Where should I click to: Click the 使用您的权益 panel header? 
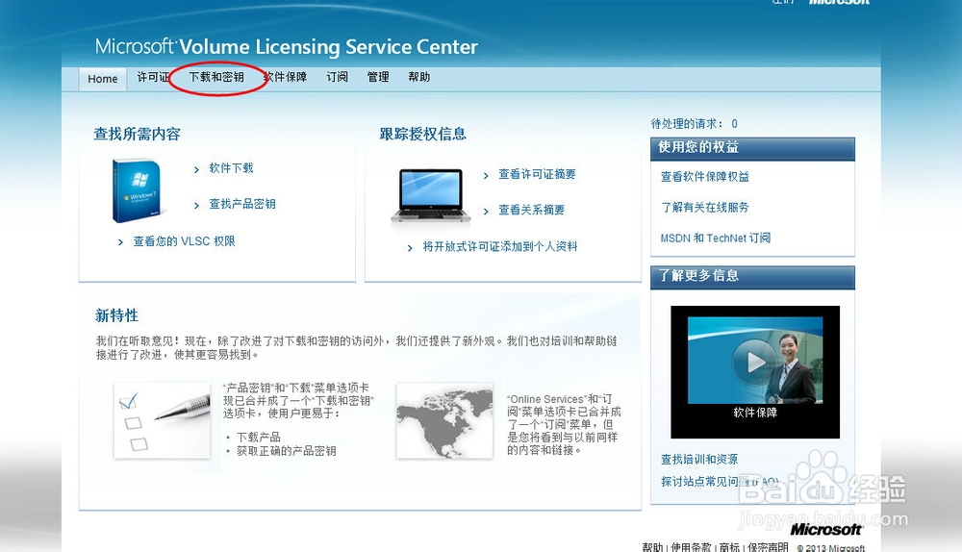click(753, 148)
